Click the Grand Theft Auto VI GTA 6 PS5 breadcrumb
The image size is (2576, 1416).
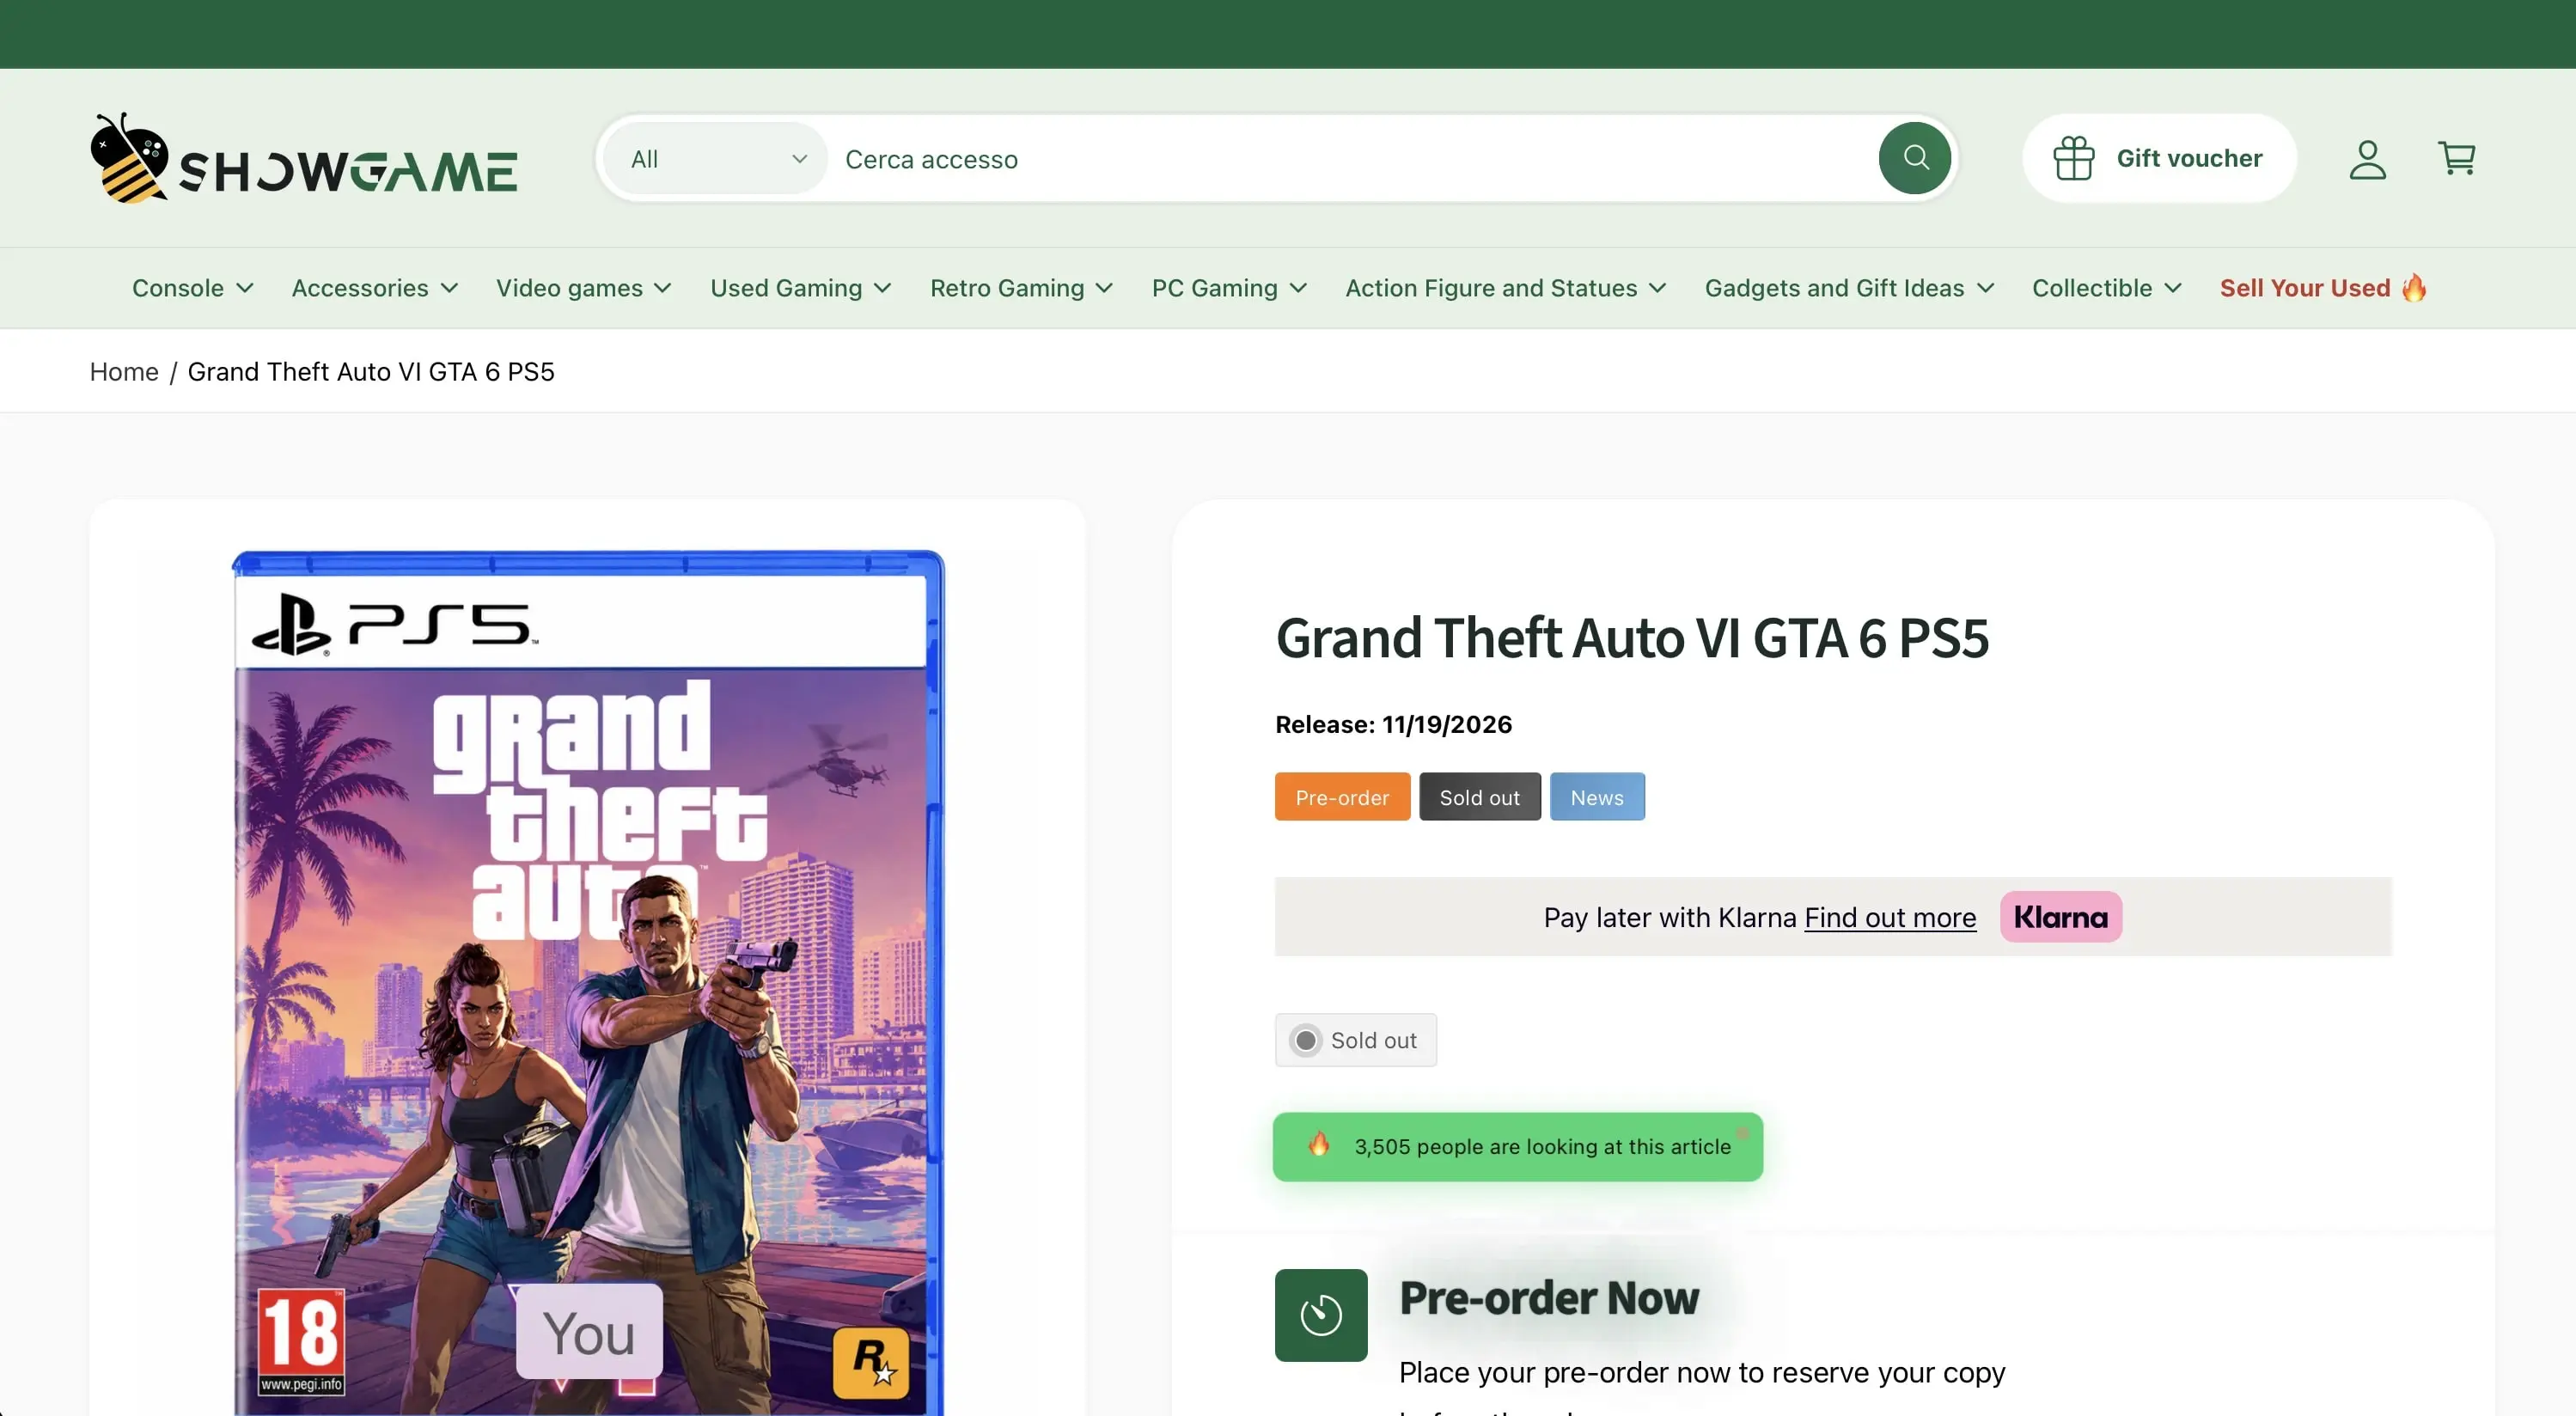click(371, 372)
